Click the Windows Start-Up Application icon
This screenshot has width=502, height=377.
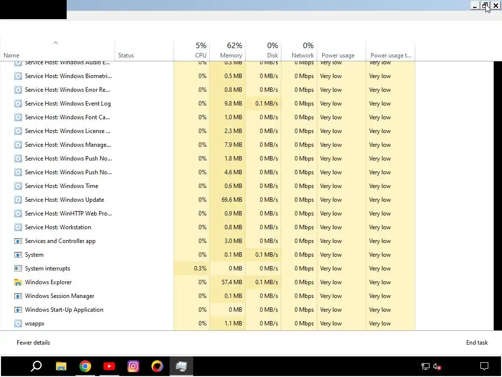(18, 310)
